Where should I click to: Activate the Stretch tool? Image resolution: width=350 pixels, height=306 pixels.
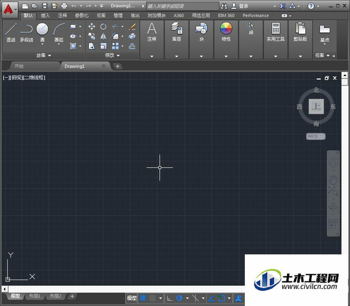[91, 46]
